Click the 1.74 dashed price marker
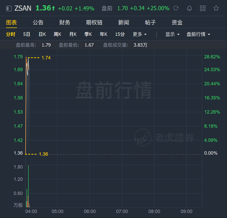Image resolution: width=227 pixels, height=218 pixels. pyautogui.click(x=39, y=58)
